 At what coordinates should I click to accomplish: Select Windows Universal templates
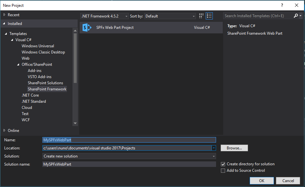coord(38,46)
